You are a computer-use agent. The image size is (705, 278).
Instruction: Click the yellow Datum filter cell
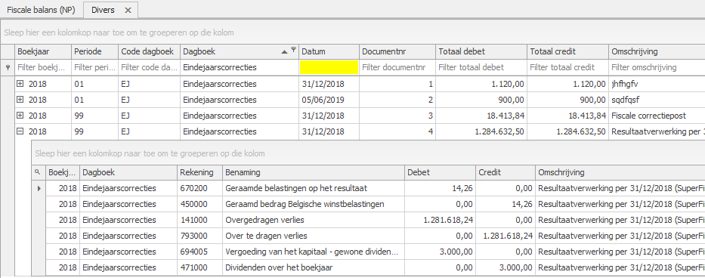pyautogui.click(x=329, y=67)
